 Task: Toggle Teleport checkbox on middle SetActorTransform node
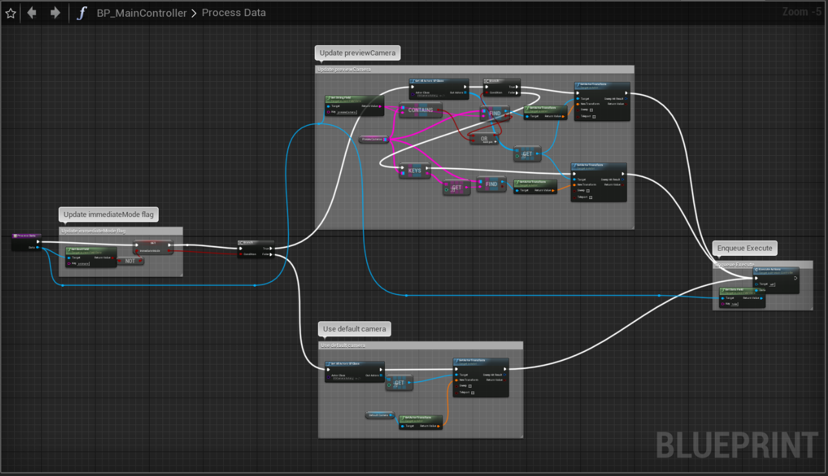coord(591,198)
